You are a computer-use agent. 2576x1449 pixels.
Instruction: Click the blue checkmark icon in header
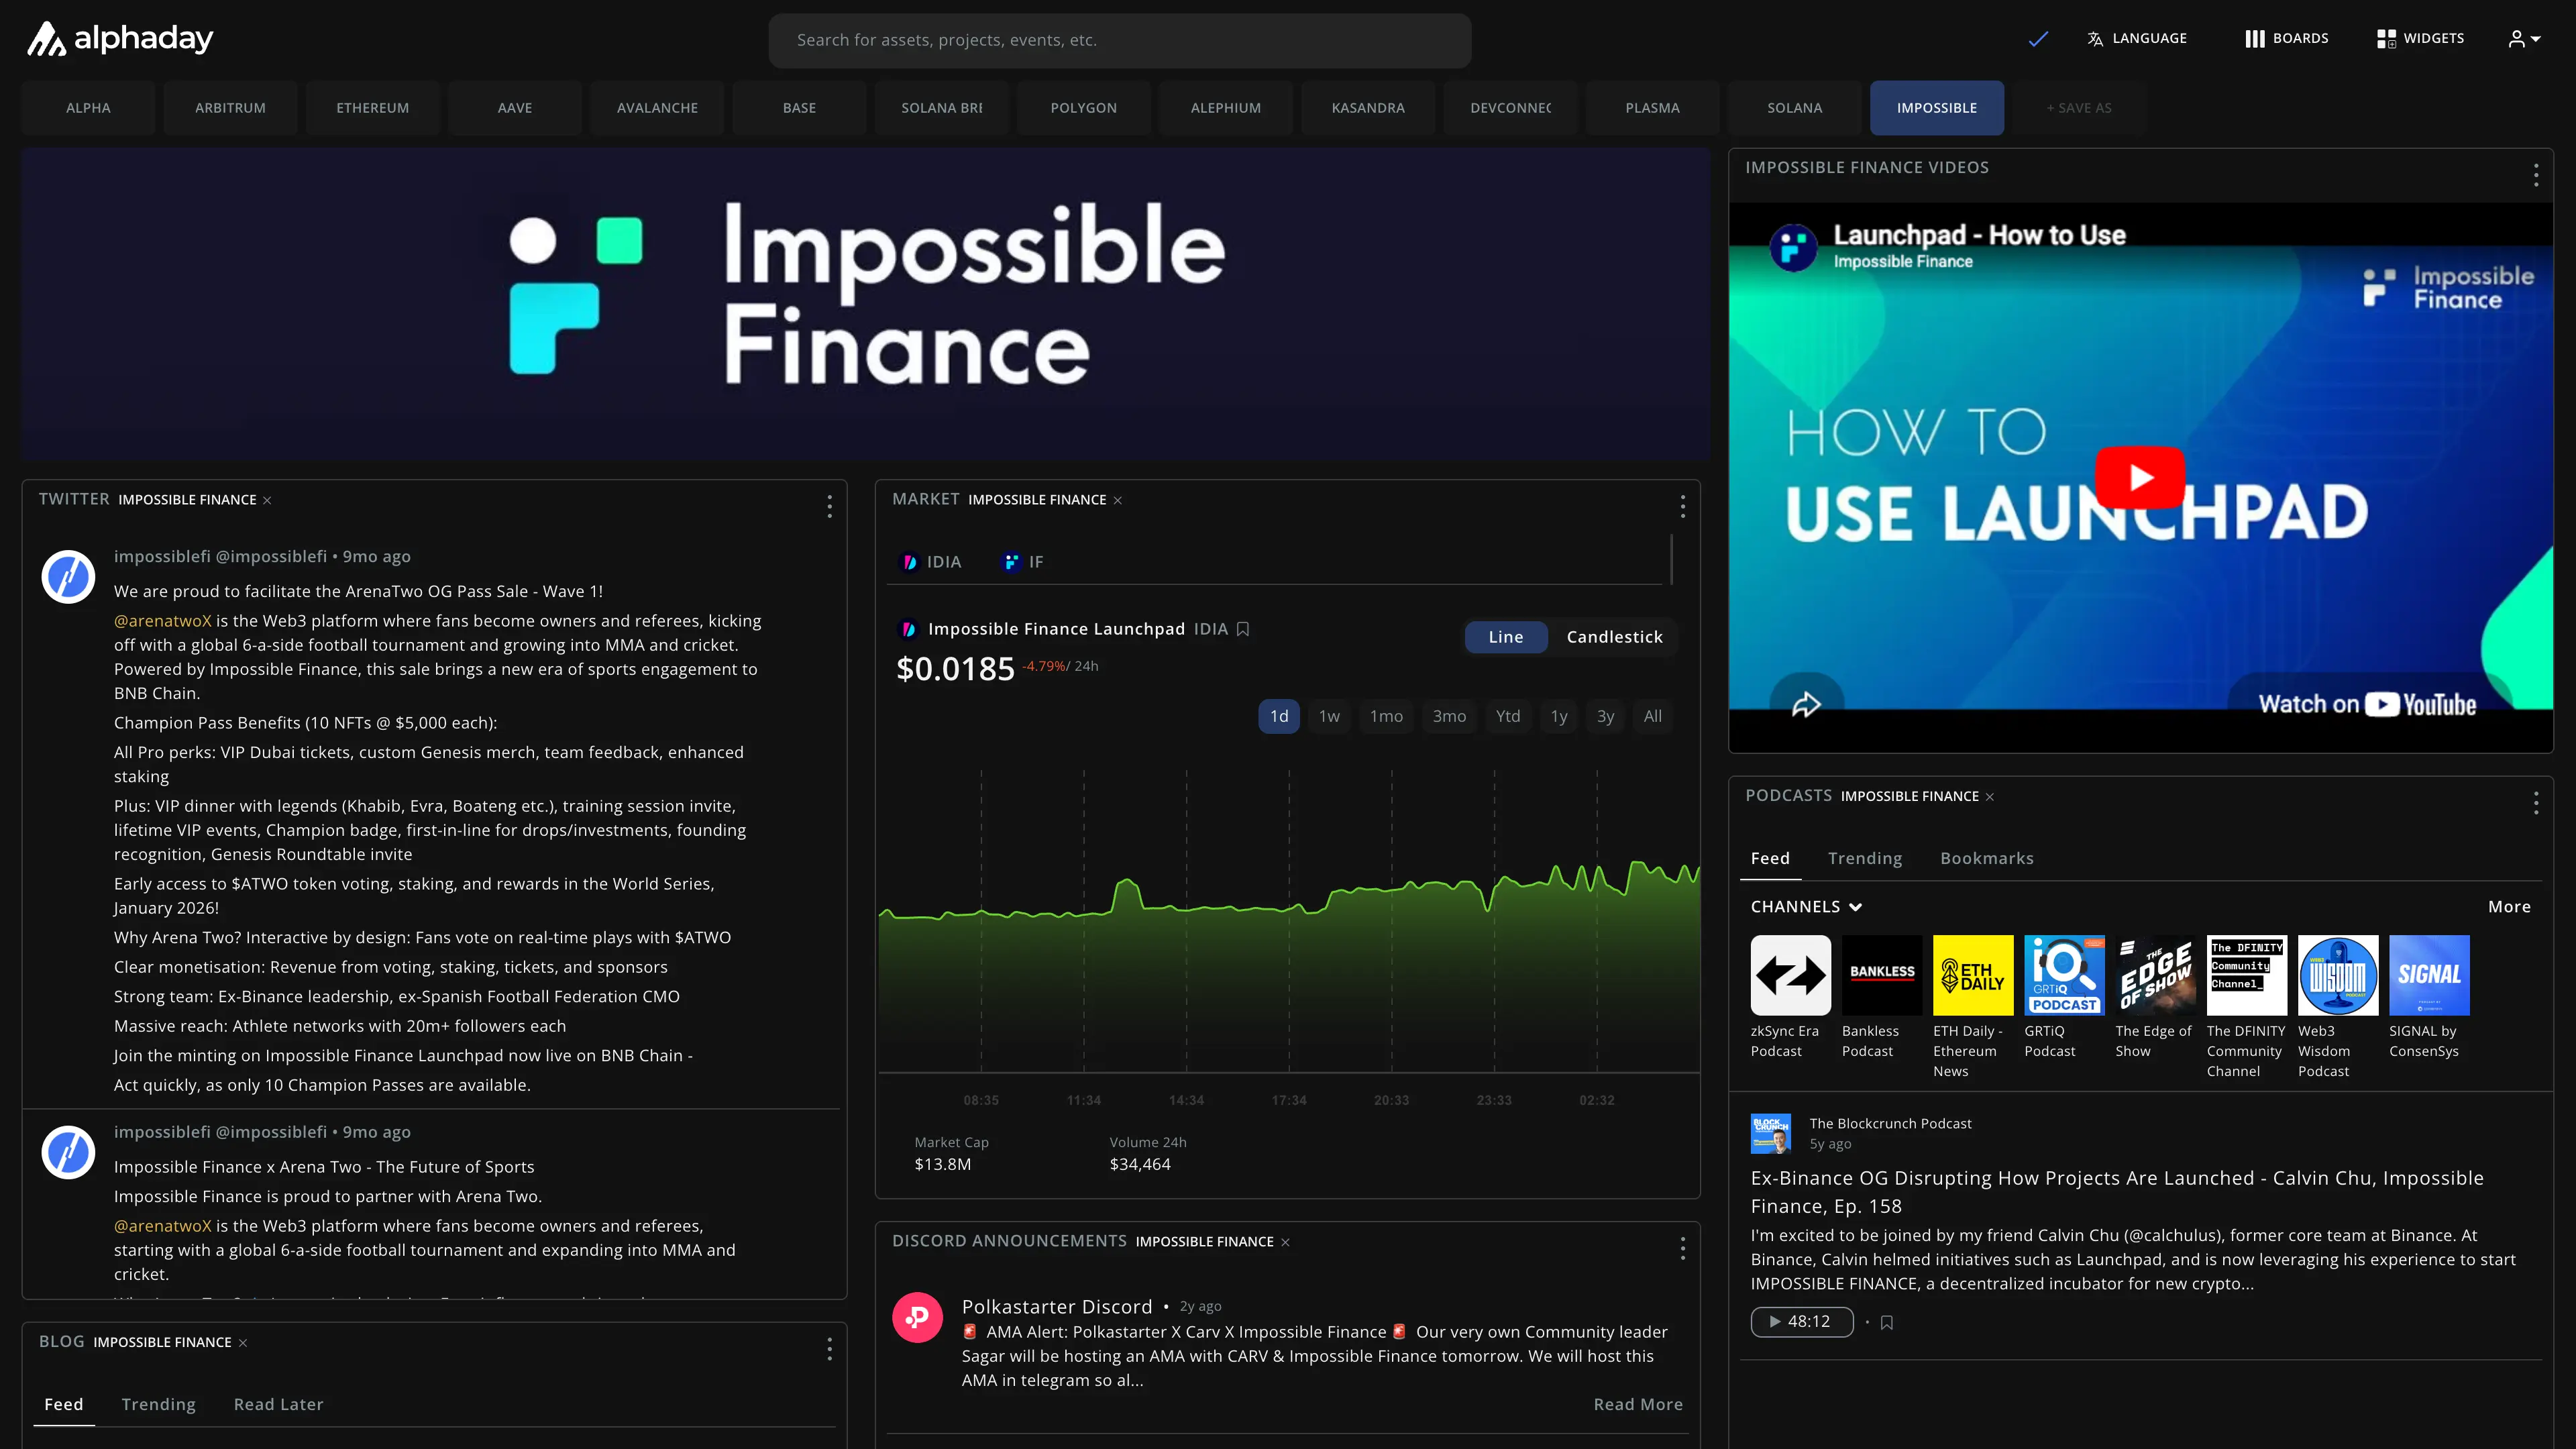2038,39
